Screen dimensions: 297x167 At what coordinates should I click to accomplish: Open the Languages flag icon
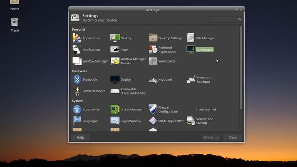pyautogui.click(x=77, y=121)
